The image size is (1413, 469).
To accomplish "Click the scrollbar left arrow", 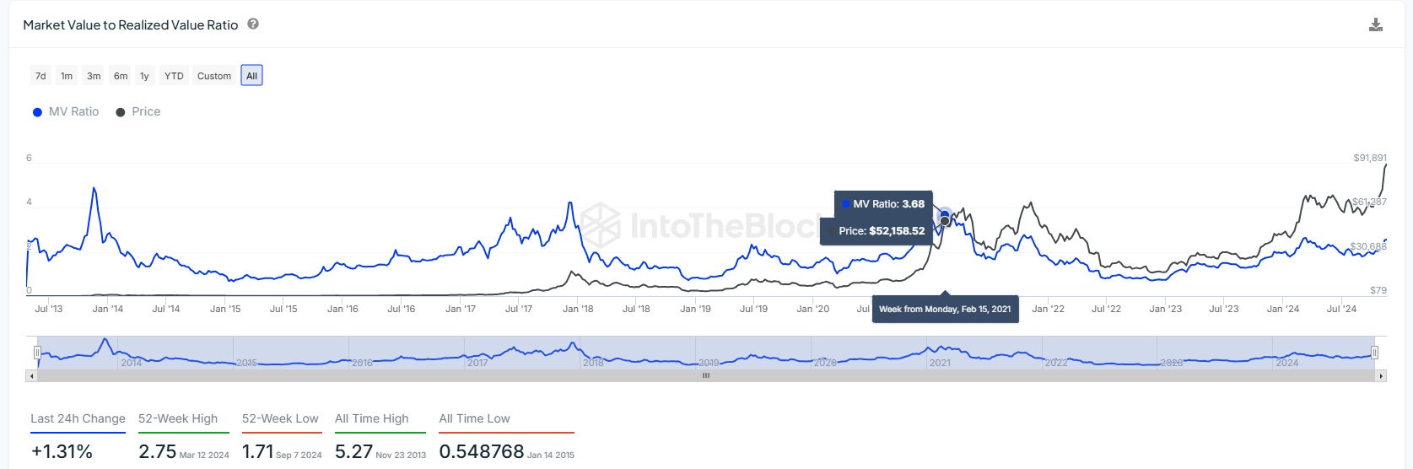I will coord(32,376).
